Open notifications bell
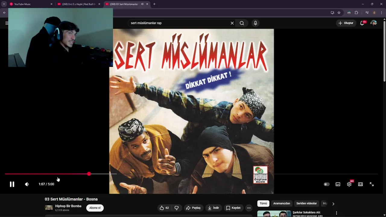 tap(362, 23)
